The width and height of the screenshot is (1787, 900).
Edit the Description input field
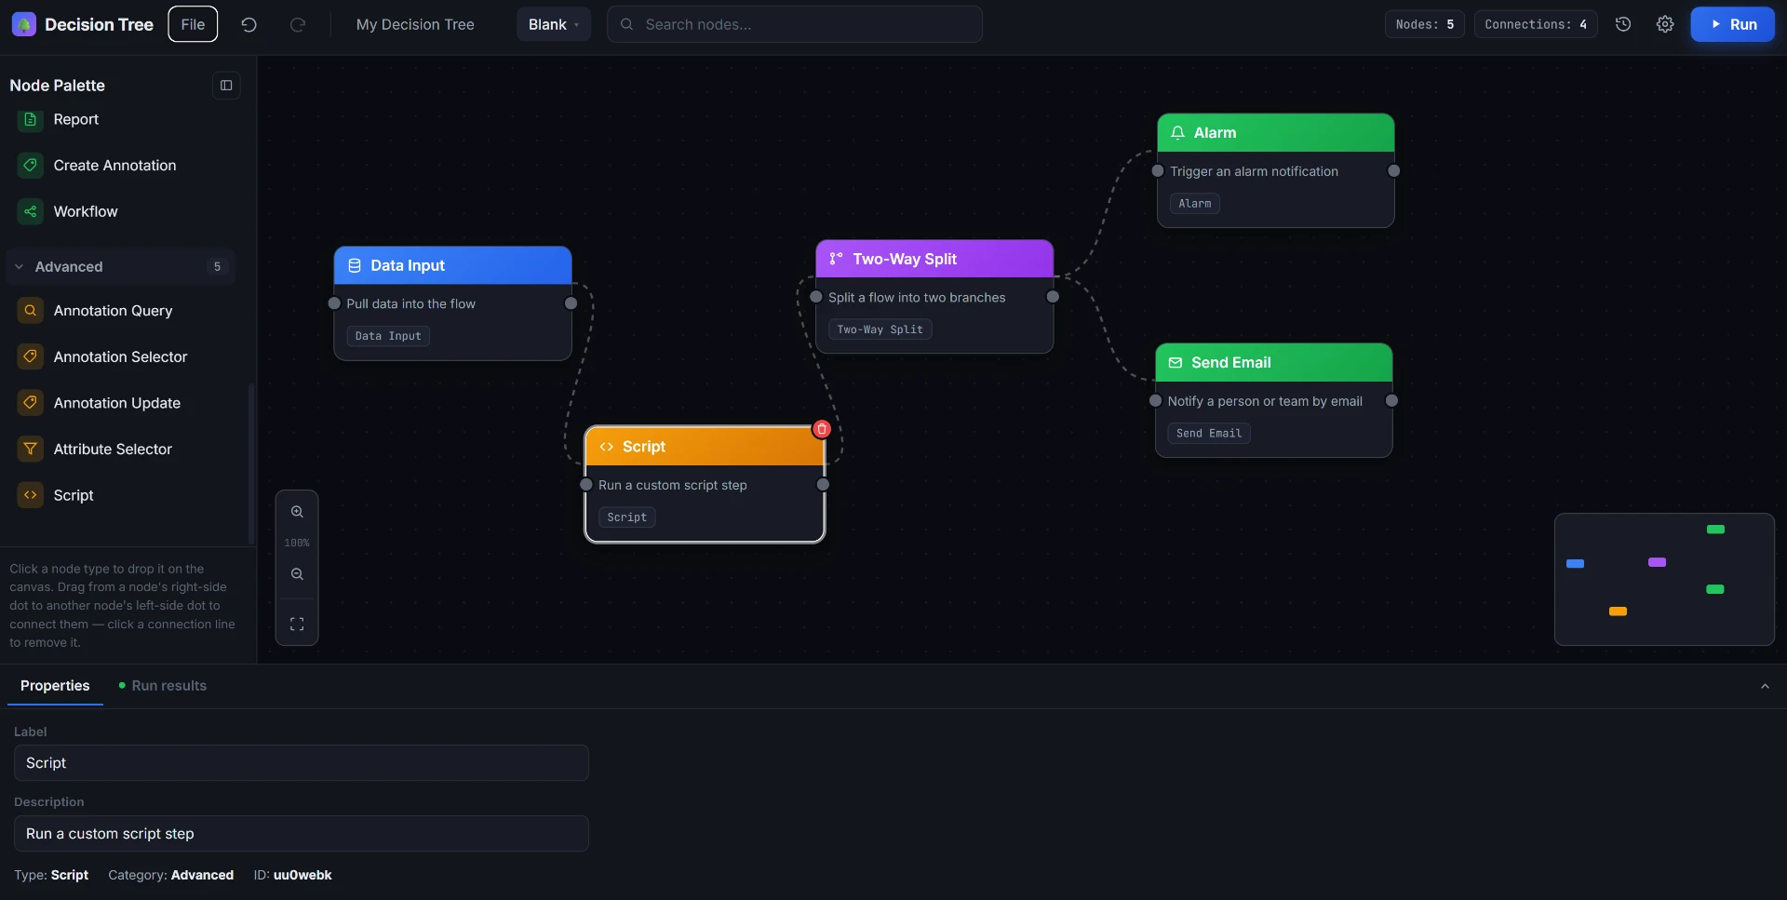click(x=302, y=833)
